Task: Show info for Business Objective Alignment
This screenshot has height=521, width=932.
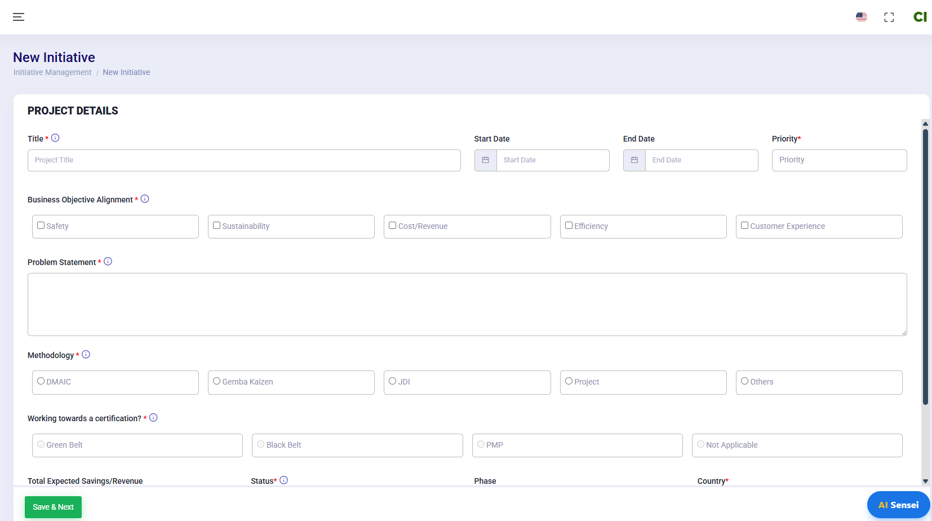Action: (145, 199)
